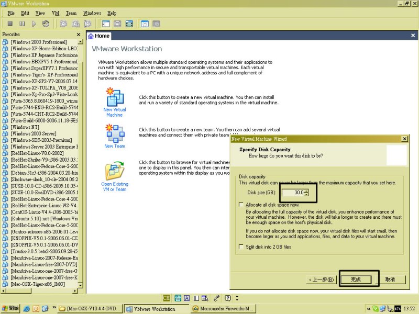This screenshot has width=419, height=314.
Task: Open the VM menu
Action: pos(56,13)
